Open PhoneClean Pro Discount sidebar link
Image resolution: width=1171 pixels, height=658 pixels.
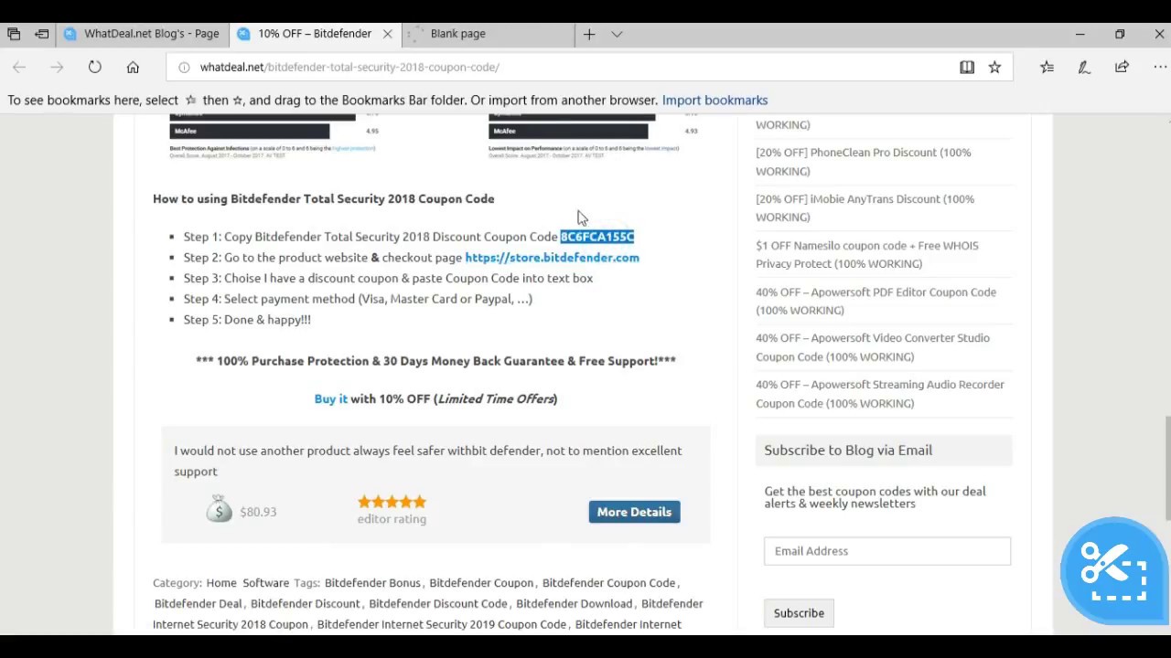(x=863, y=162)
